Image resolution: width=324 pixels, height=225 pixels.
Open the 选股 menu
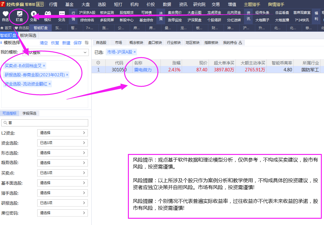pyautogui.click(x=102, y=4)
